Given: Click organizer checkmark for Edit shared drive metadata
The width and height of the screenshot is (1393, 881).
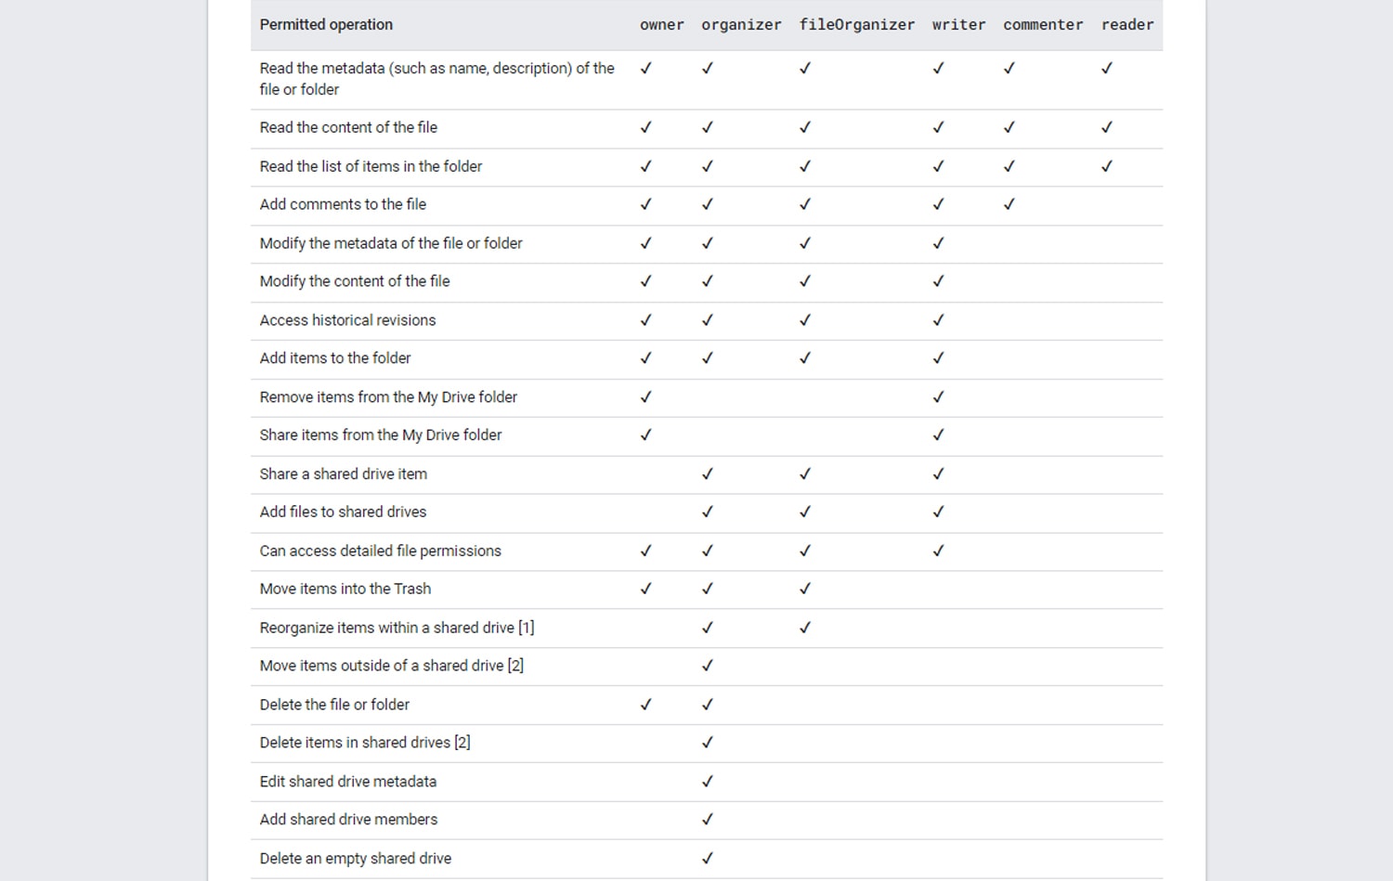Looking at the screenshot, I should click(707, 781).
